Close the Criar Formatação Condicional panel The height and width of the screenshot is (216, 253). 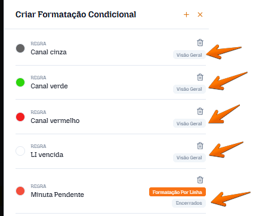coord(200,14)
